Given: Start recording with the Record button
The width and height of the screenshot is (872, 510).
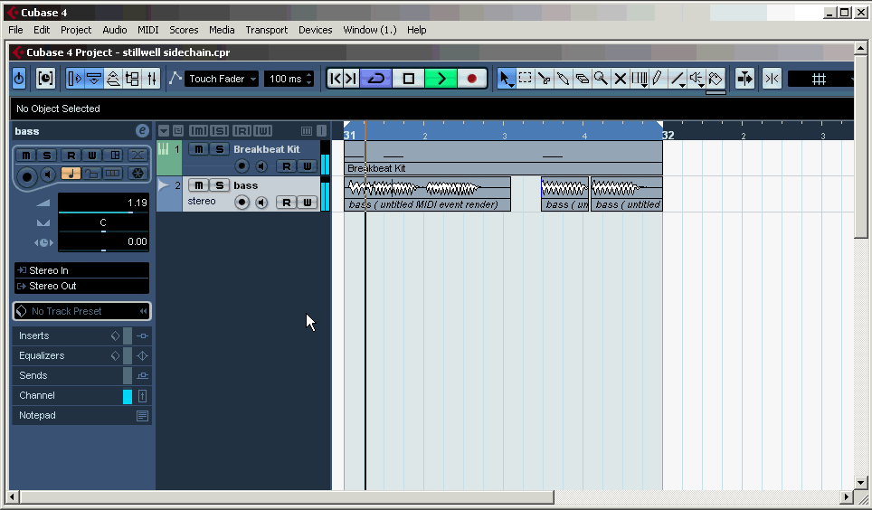Looking at the screenshot, I should click(472, 79).
